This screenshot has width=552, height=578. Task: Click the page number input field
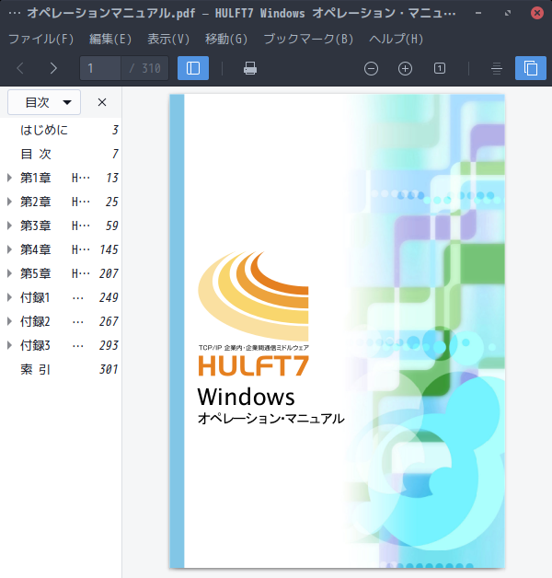coord(100,68)
